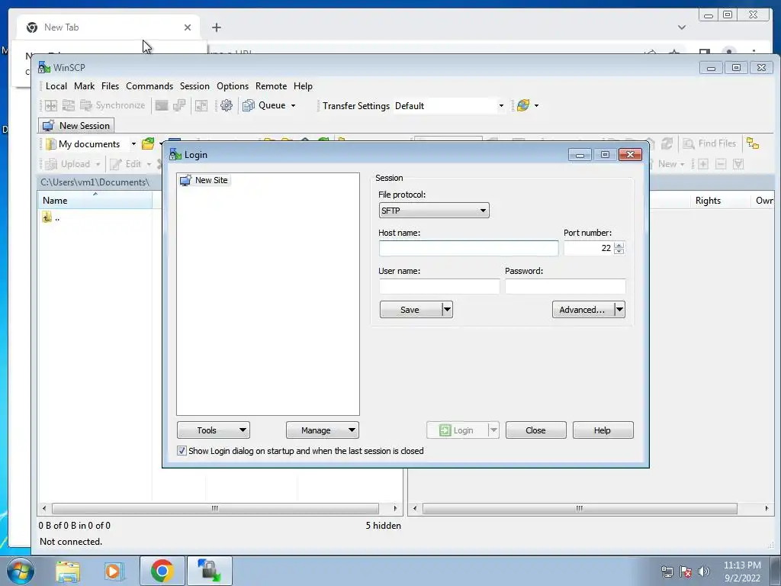Open Windows Start menu orb
The height and width of the screenshot is (586, 781).
pos(20,571)
